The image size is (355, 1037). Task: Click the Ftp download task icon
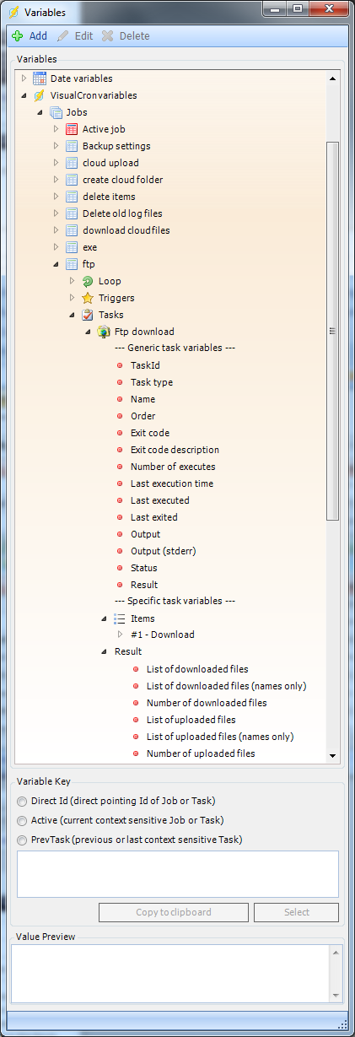(104, 332)
